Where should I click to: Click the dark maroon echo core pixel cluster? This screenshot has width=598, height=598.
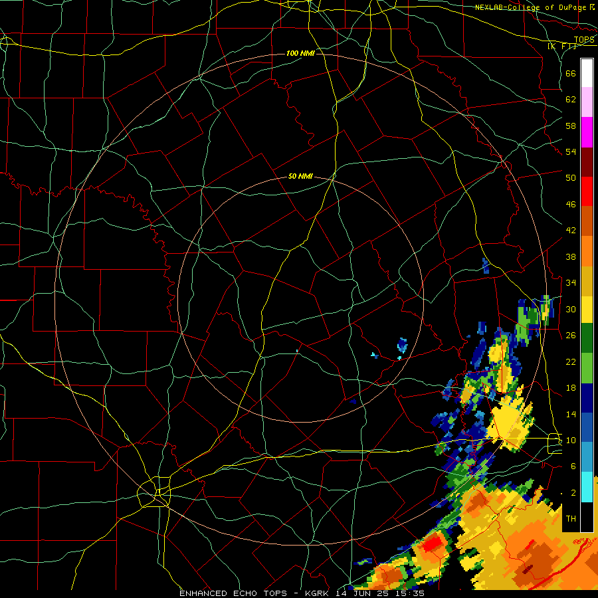click(528, 569)
